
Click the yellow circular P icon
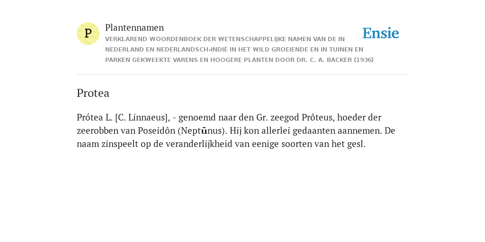pyautogui.click(x=88, y=34)
